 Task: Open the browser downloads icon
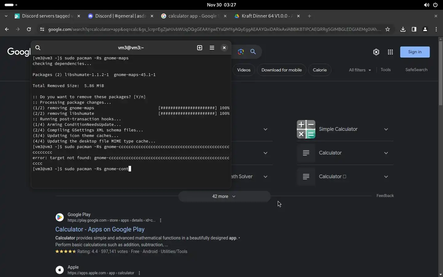point(403,29)
